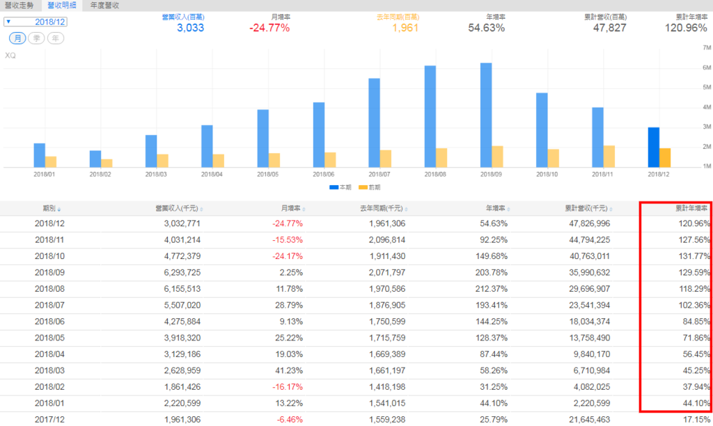Select table row 2018/05
Viewport: 713px width, 426px height.
click(356, 338)
